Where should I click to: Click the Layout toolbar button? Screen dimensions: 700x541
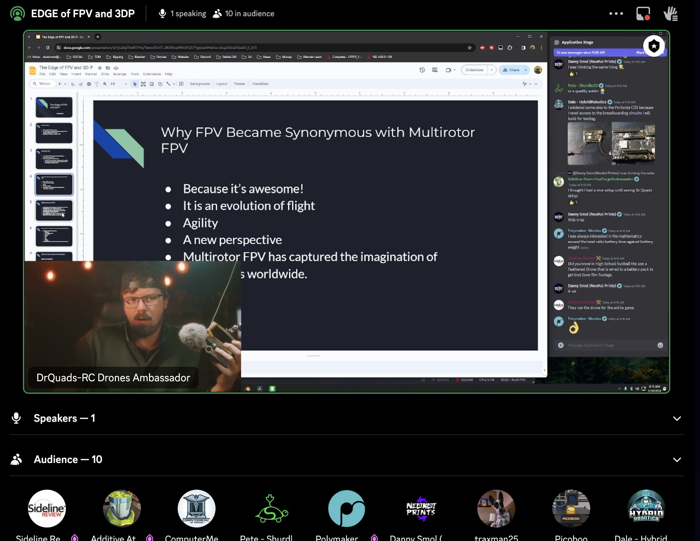pyautogui.click(x=222, y=84)
